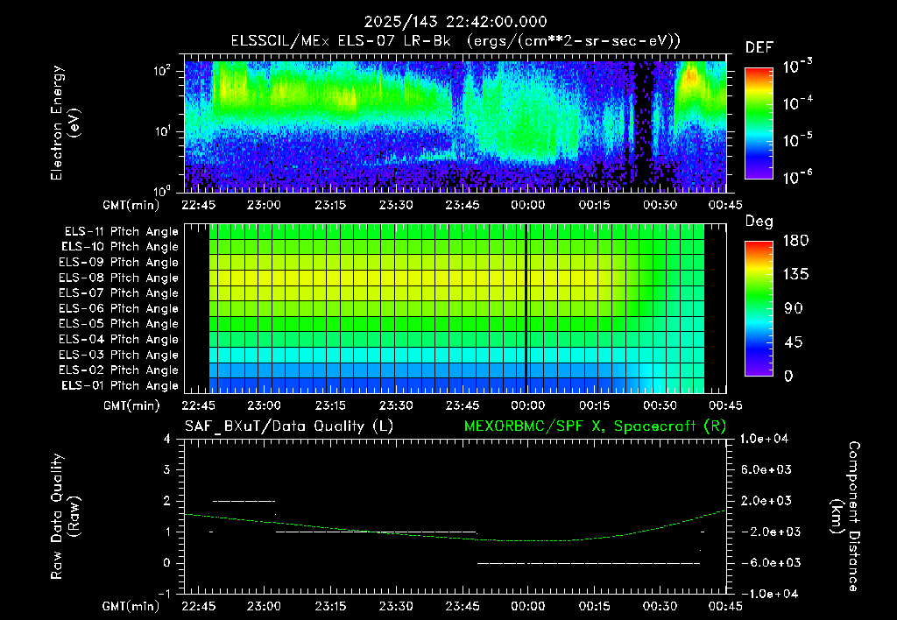897x620 pixels.
Task: Click the 23:15 time label under pitch angle panel
Action: click(x=330, y=405)
